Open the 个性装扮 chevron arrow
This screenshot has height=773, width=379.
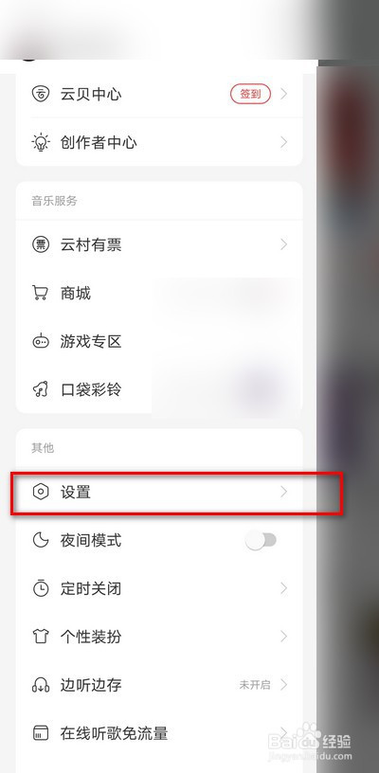click(284, 637)
